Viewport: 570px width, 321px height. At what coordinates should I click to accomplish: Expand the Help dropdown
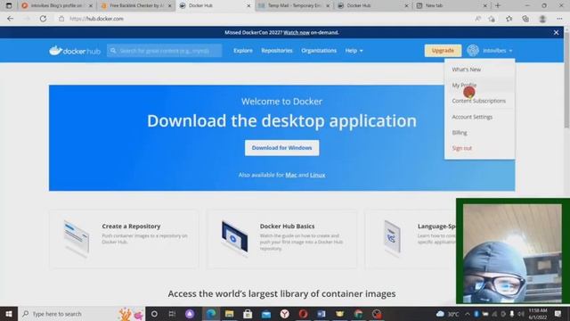coord(354,51)
